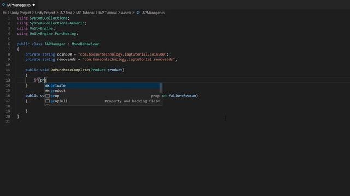The height and width of the screenshot is (196, 350).
Task: Click line number 13 in gutter
Action: click(8, 80)
